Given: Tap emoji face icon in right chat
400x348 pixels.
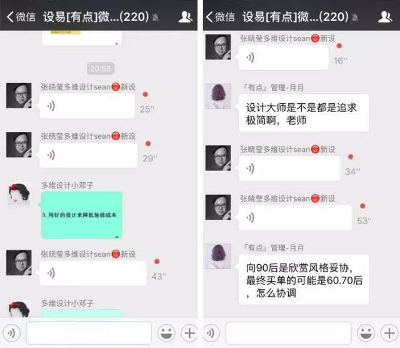Looking at the screenshot, I should [366, 333].
